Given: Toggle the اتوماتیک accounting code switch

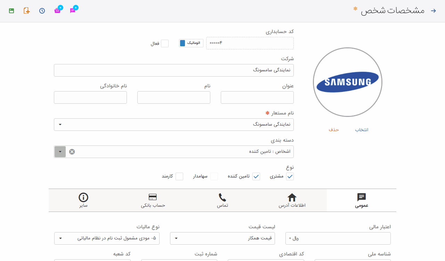Looking at the screenshot, I should tap(191, 43).
